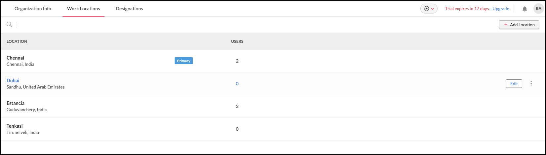The width and height of the screenshot is (546, 155).
Task: Select the Tenkasi location row
Action: pos(15,126)
